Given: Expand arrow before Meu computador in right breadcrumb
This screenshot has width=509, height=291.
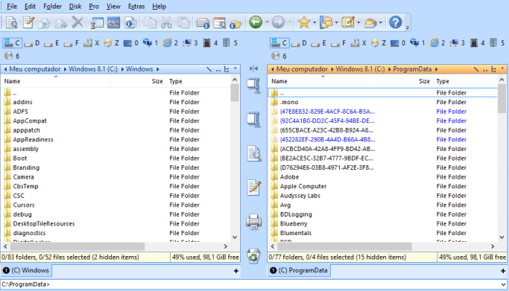Looking at the screenshot, I should tap(272, 69).
